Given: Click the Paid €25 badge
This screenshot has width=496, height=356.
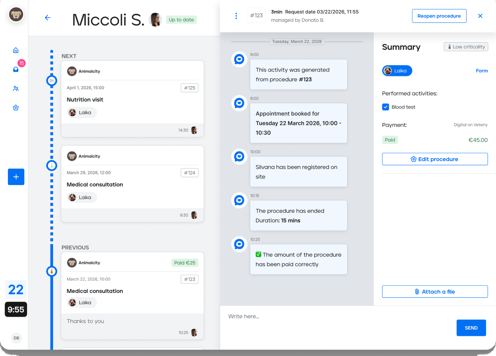Looking at the screenshot, I should pos(185,263).
